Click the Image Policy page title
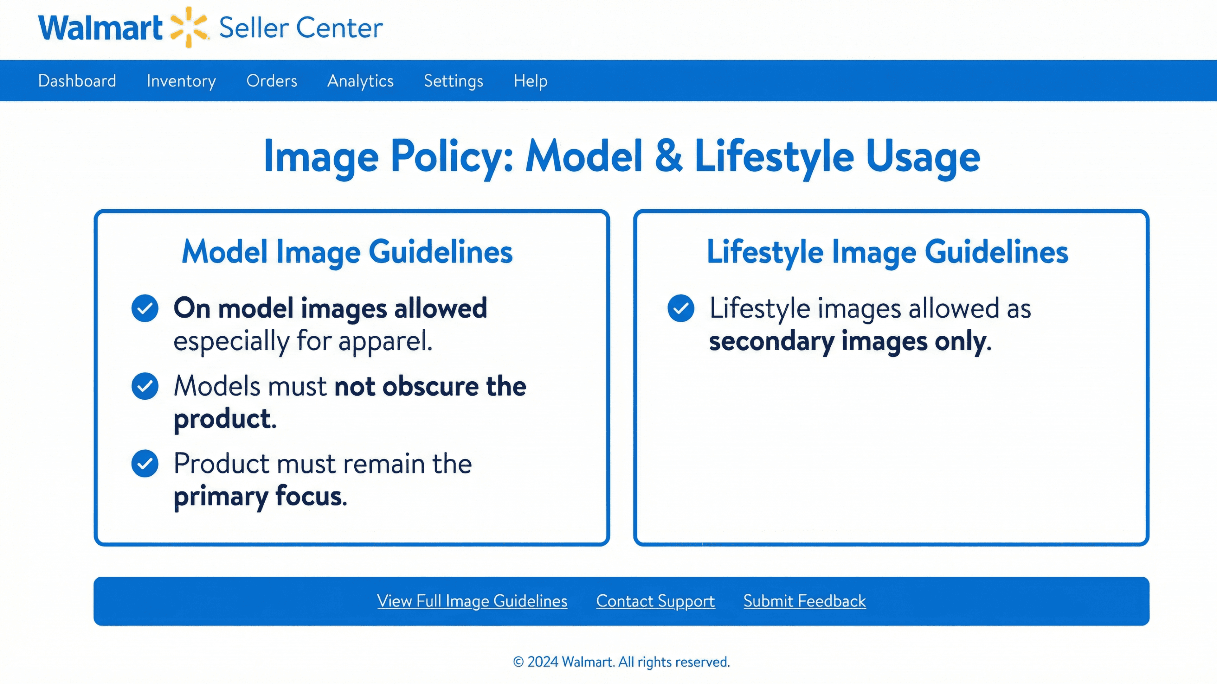 point(622,156)
